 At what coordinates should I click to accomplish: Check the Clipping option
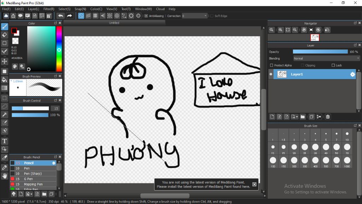pyautogui.click(x=303, y=66)
